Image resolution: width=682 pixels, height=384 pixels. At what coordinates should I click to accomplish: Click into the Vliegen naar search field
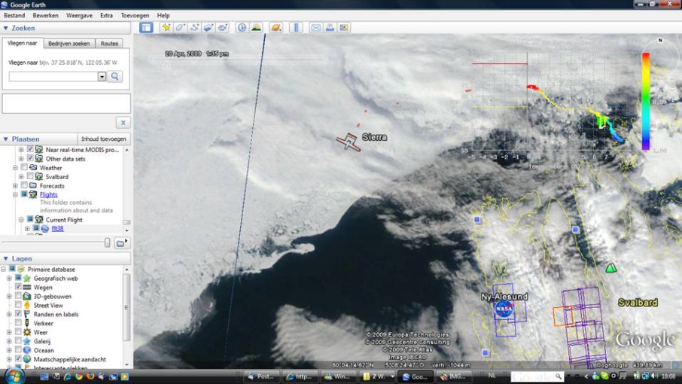53,77
